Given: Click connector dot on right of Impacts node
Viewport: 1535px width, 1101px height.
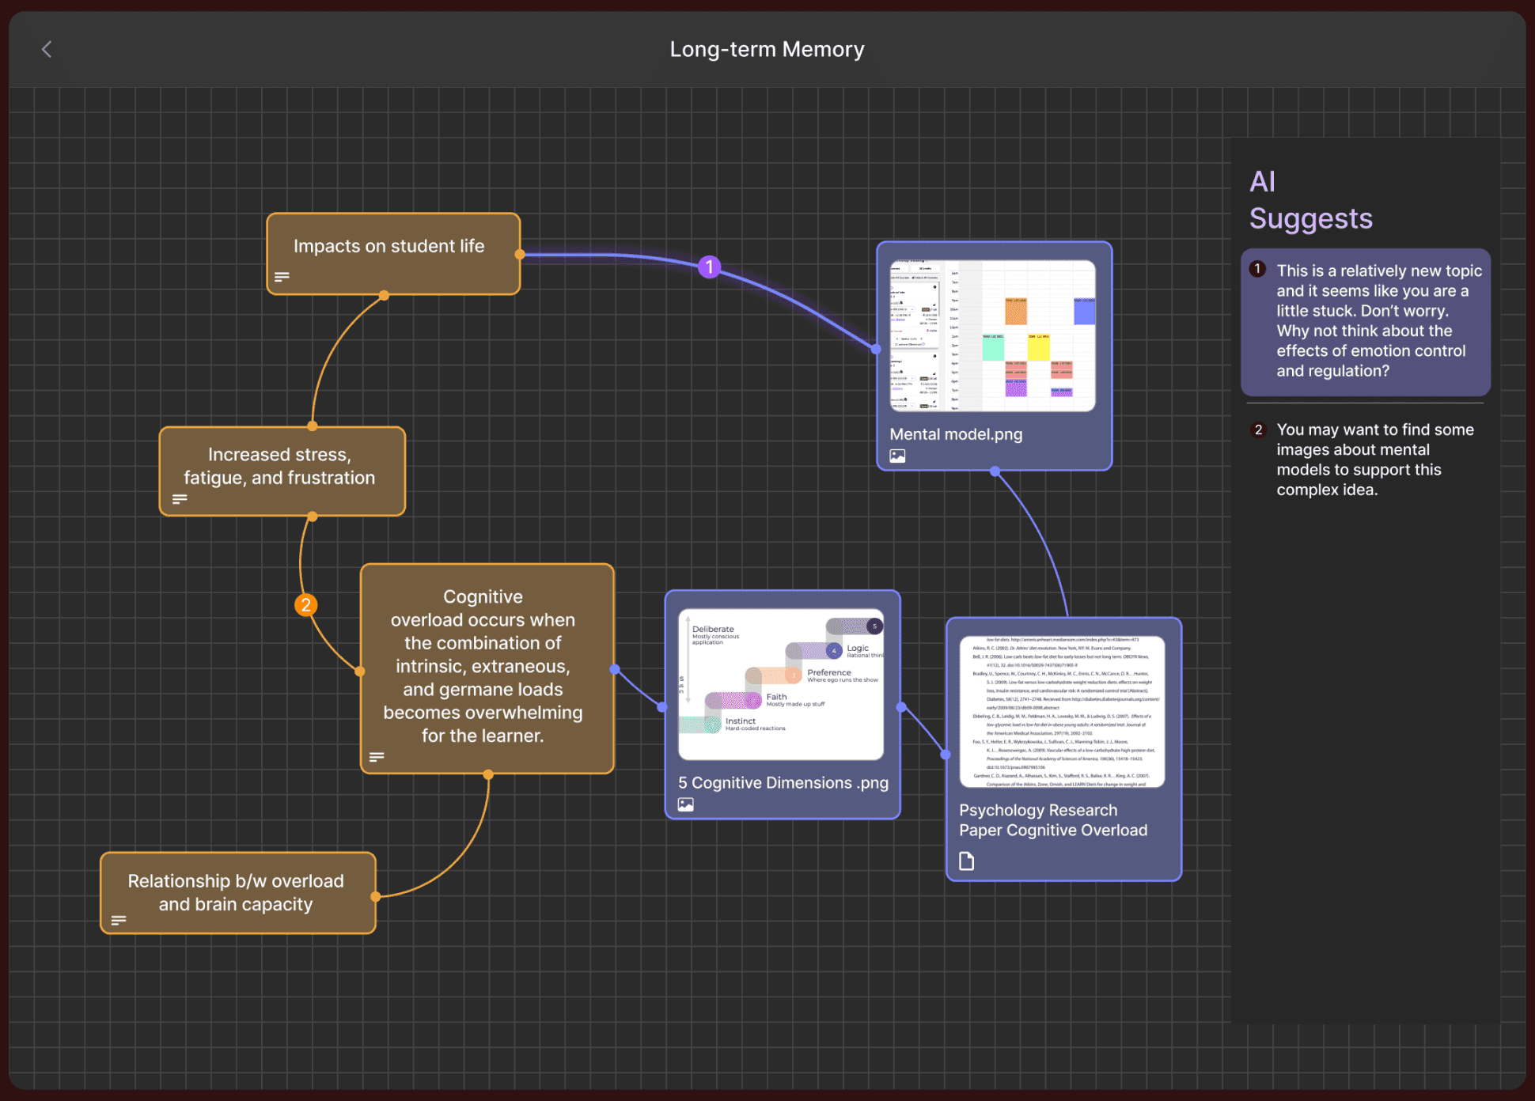Looking at the screenshot, I should click(x=520, y=255).
